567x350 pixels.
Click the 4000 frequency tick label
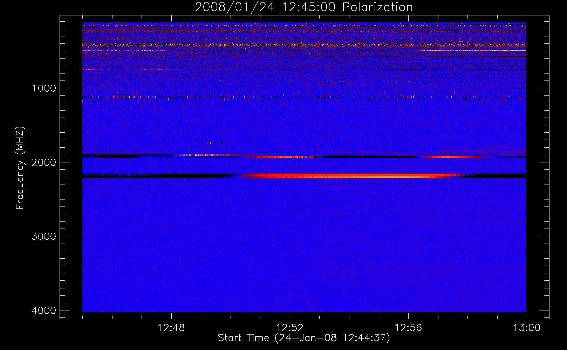pyautogui.click(x=44, y=310)
